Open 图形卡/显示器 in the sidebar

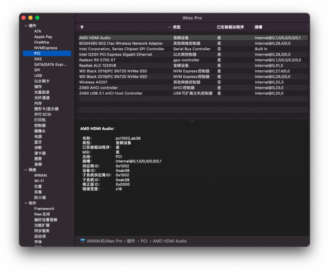point(46,109)
